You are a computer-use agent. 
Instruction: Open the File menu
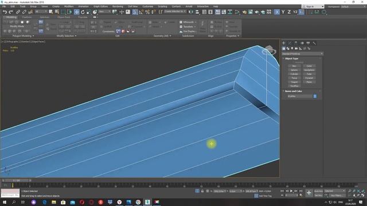(4, 6)
